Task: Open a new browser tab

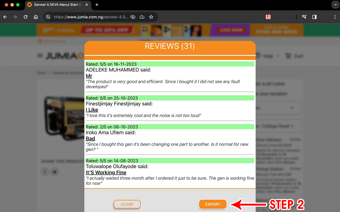Action: point(97,5)
